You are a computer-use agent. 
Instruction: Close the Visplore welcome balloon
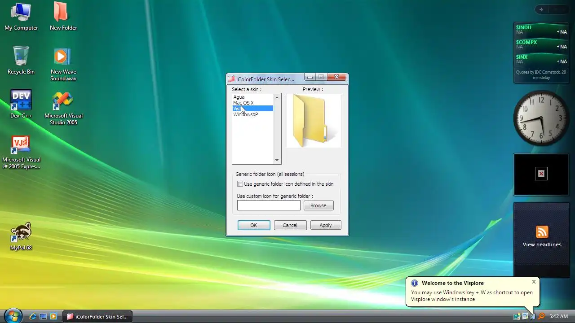pos(534,282)
